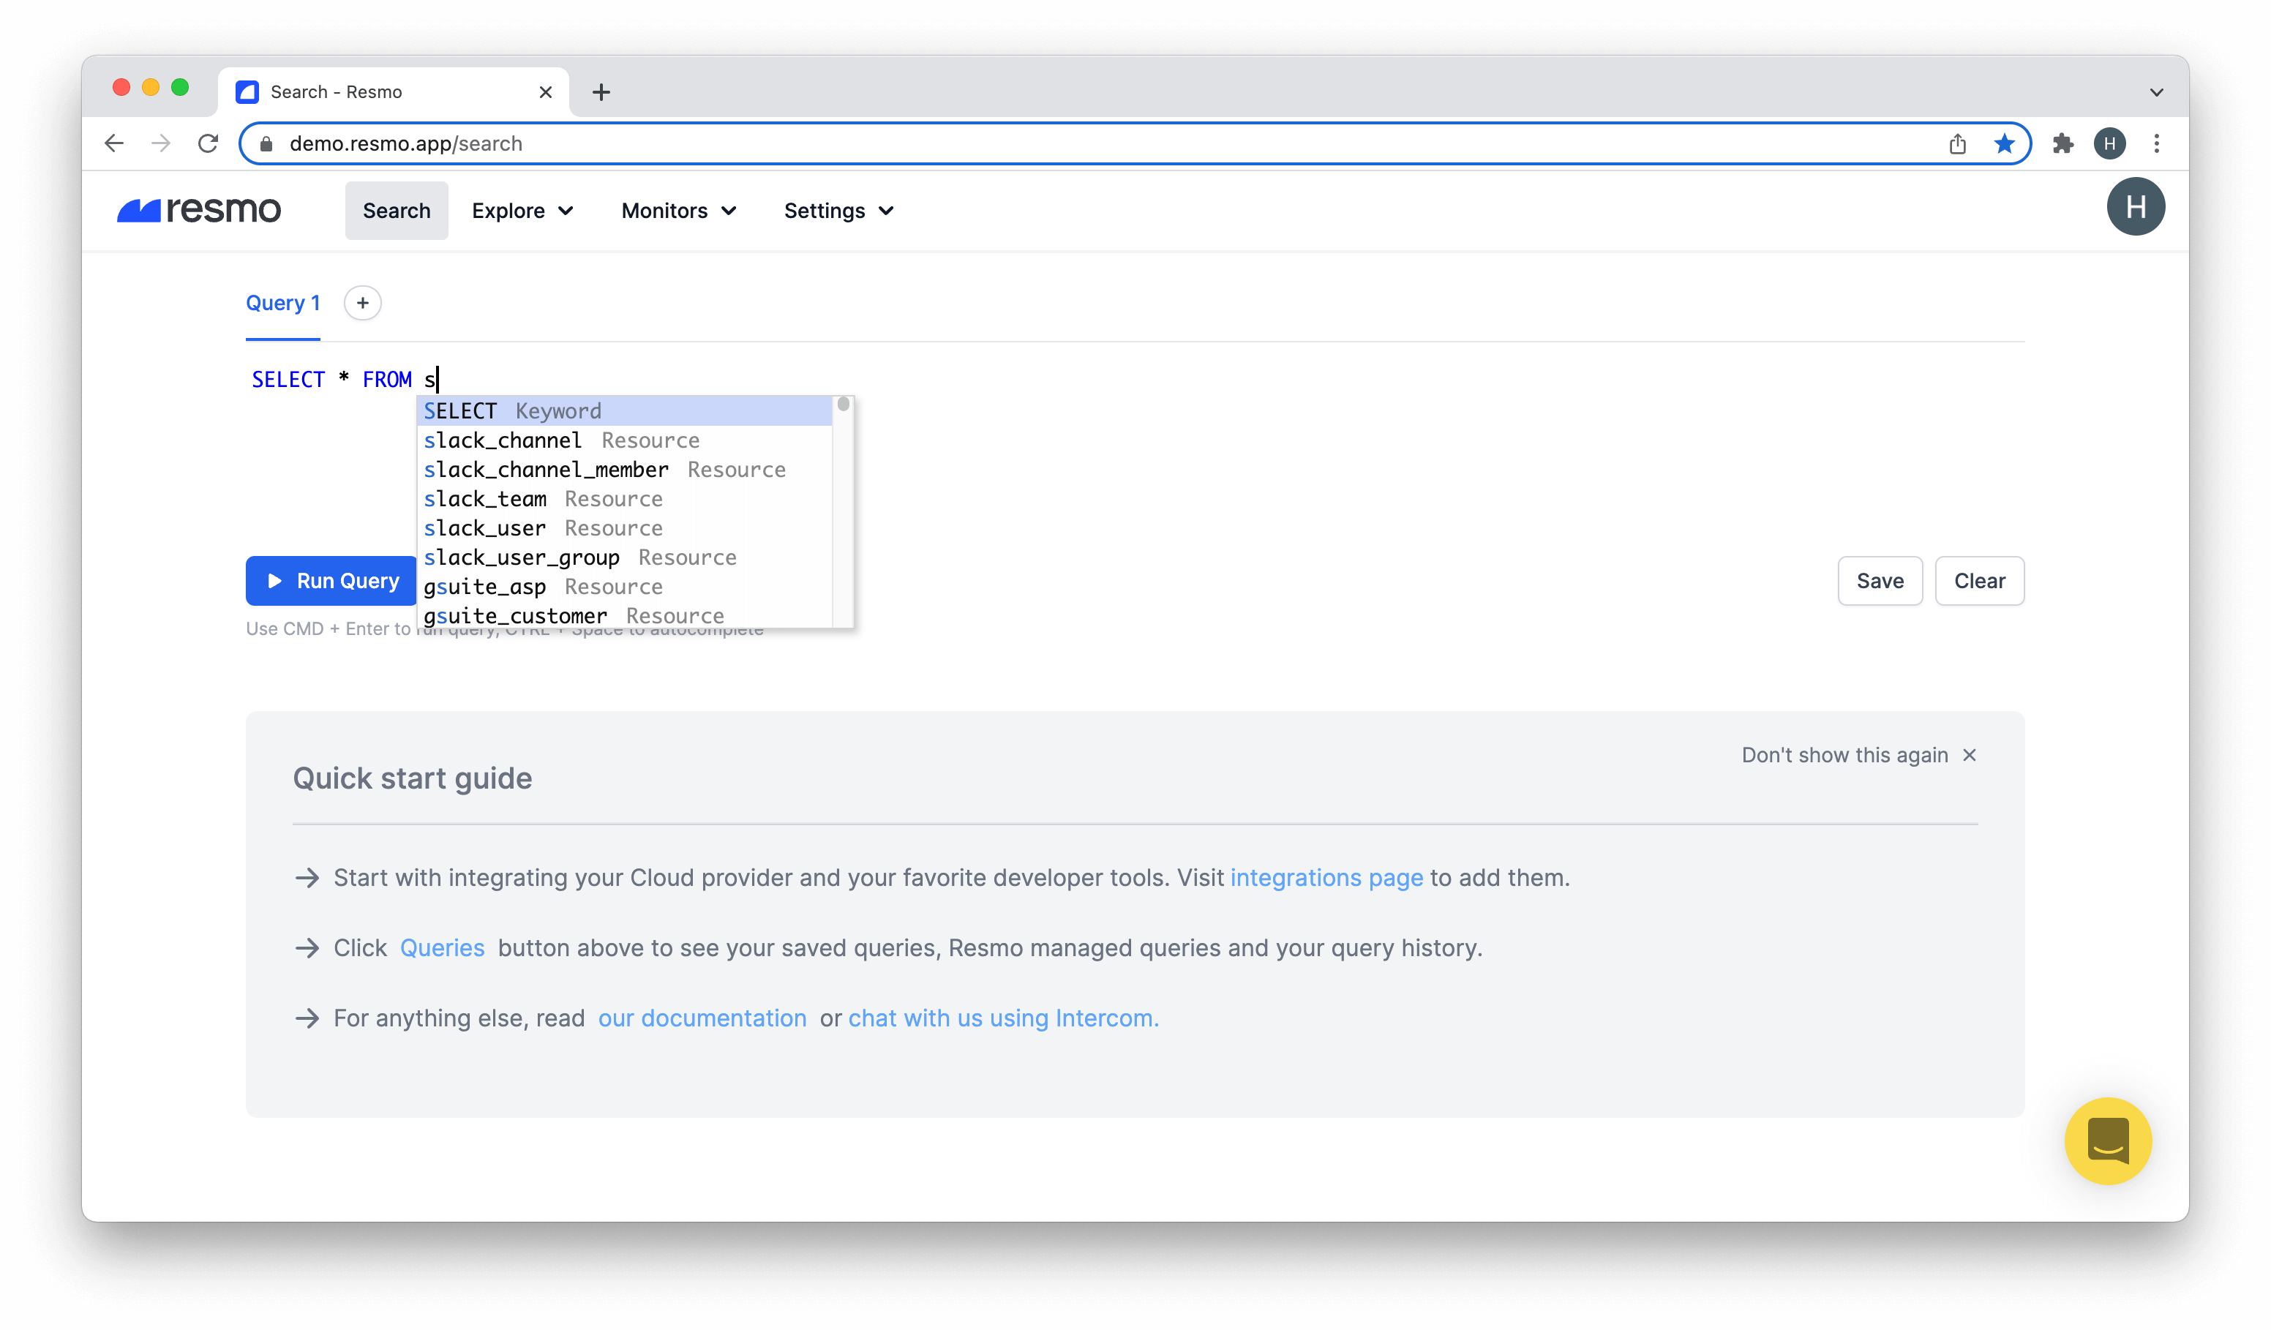The height and width of the screenshot is (1330, 2271).
Task: Run the query
Action: (x=331, y=581)
